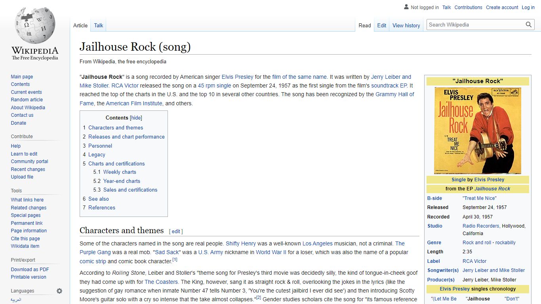The width and height of the screenshot is (541, 304).
Task: Open The Coasters link
Action: click(161, 282)
